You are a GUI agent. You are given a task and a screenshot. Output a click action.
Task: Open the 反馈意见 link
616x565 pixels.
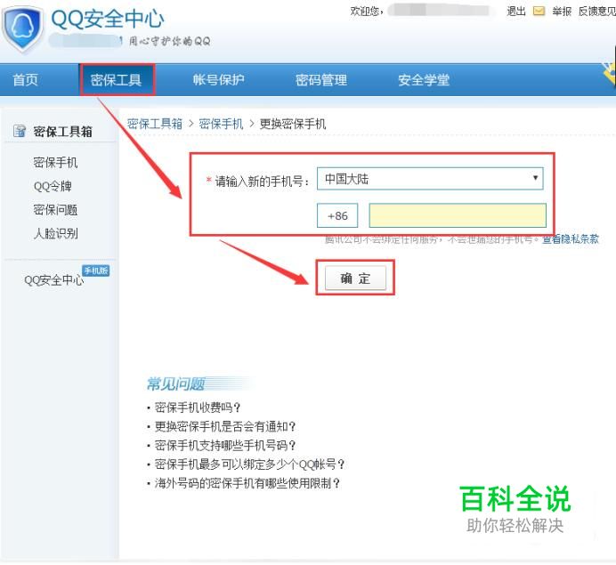[597, 11]
